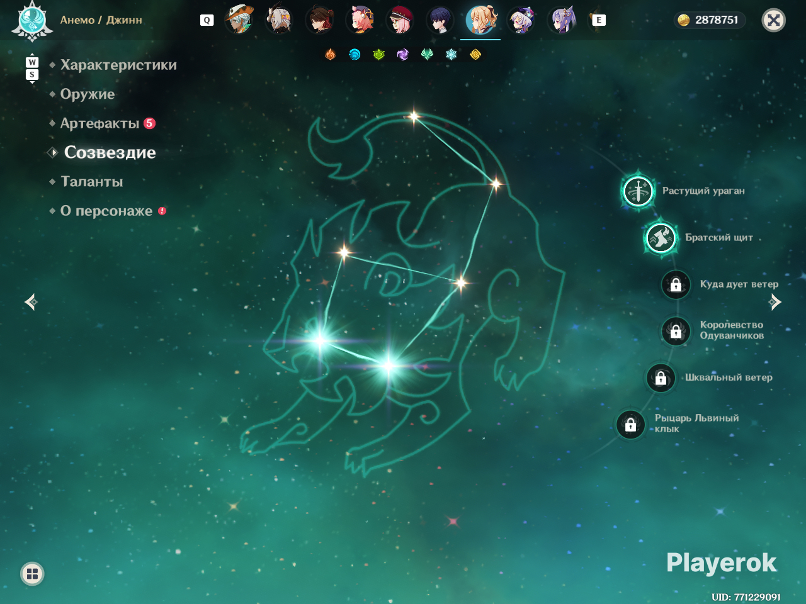Click the locked Королевство Одуванчиков node
Viewport: 806px width, 604px height.
pos(676,330)
